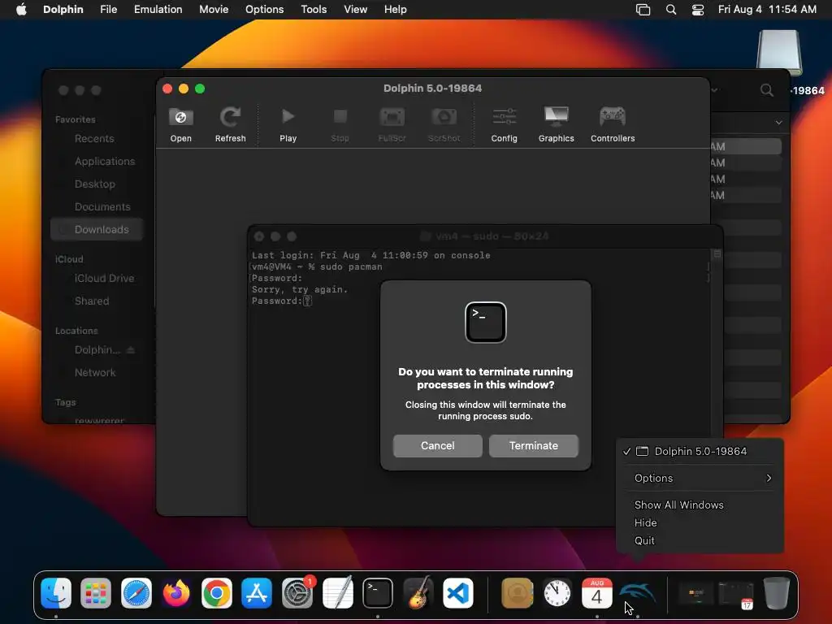
Task: Open the Movie menu
Action: [x=214, y=10]
